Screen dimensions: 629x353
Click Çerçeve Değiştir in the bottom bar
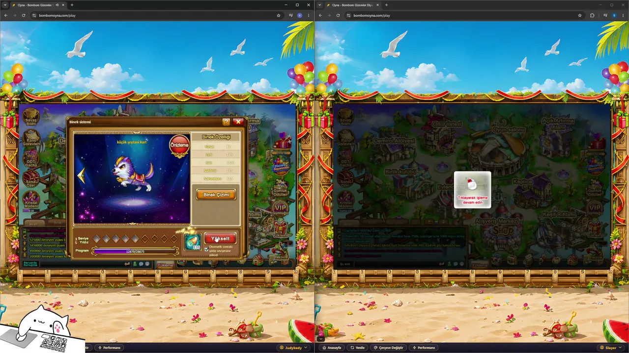click(x=389, y=348)
